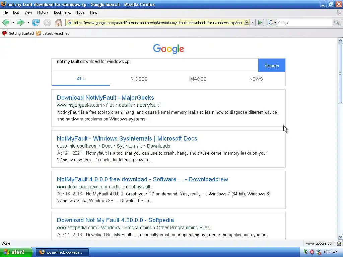Screen dimensions: 343x257
Task: Click the Apr 16, 2016 result date
Action: pos(69,194)
